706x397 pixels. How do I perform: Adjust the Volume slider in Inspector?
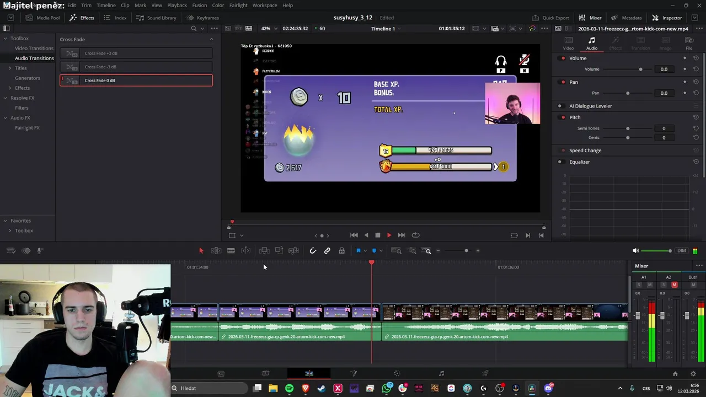click(640, 69)
